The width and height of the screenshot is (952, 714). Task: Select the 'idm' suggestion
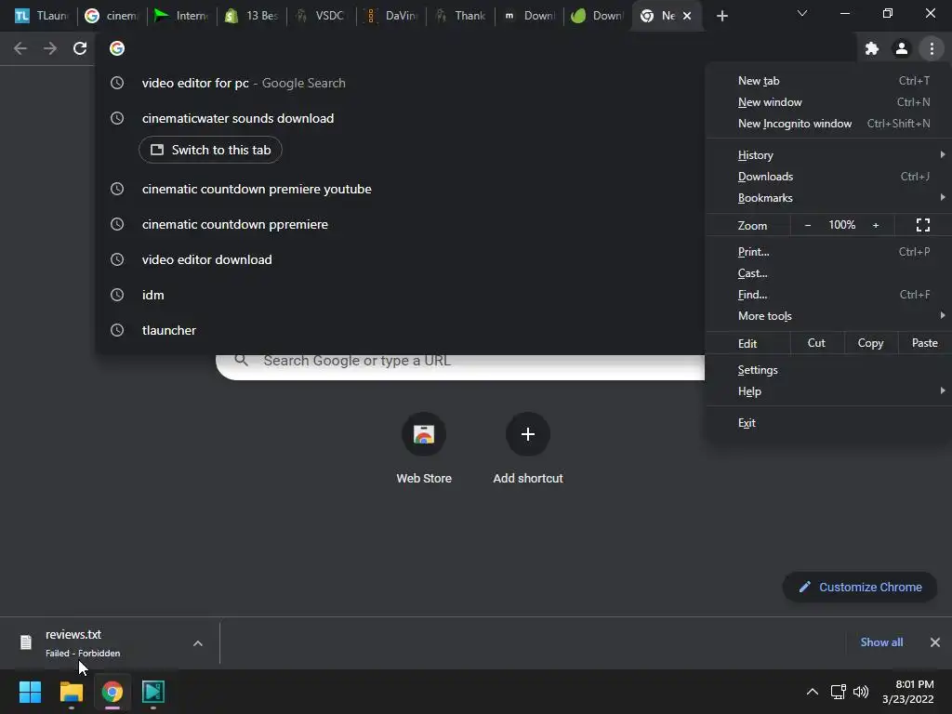click(400, 295)
